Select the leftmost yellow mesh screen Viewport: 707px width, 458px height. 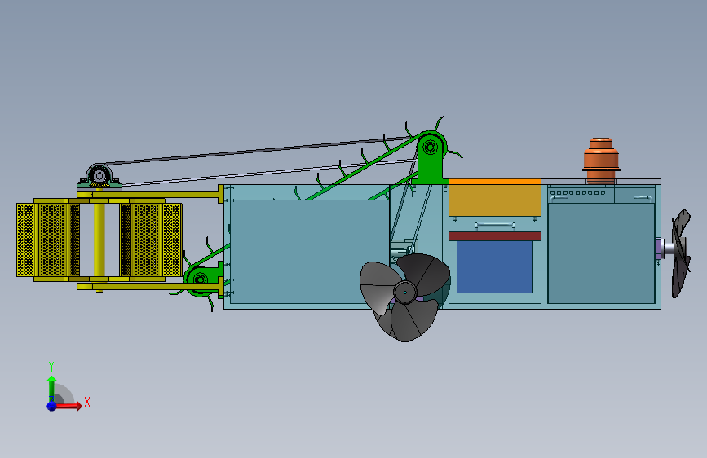(x=26, y=240)
